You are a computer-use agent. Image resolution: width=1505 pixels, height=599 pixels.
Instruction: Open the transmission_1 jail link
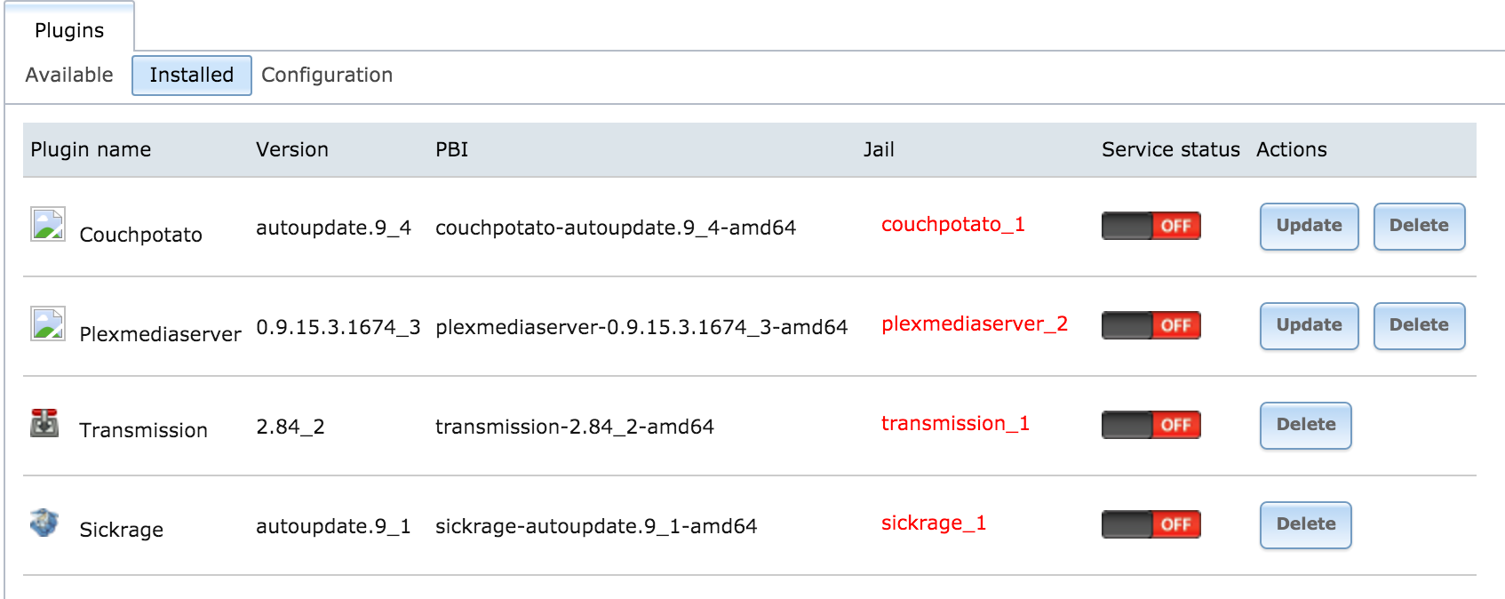point(955,424)
